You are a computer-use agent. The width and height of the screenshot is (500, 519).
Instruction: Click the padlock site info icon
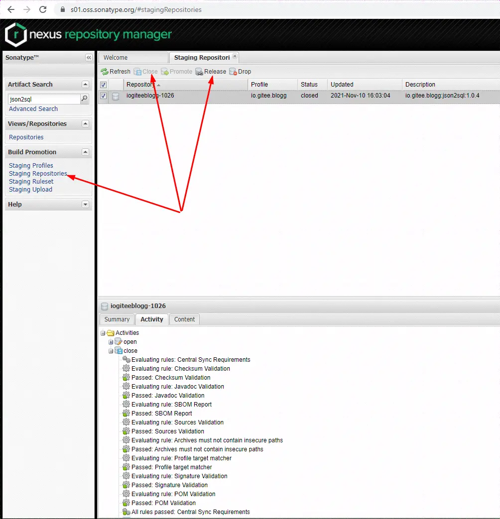click(x=63, y=9)
